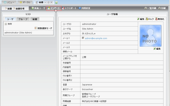Viewport: 170px width, 106px height.
Task: Click the 一覧印刷 print button
Action: coord(150,8)
